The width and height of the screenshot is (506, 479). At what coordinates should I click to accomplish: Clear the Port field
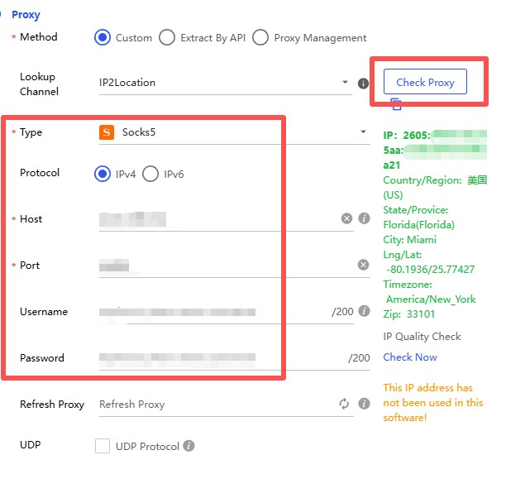(x=363, y=265)
